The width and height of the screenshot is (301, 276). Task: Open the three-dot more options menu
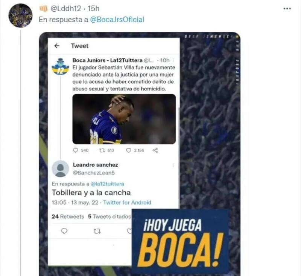click(287, 9)
